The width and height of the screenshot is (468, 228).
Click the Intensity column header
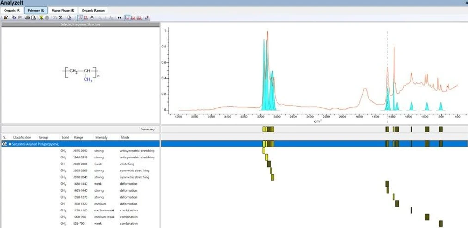[101, 137]
